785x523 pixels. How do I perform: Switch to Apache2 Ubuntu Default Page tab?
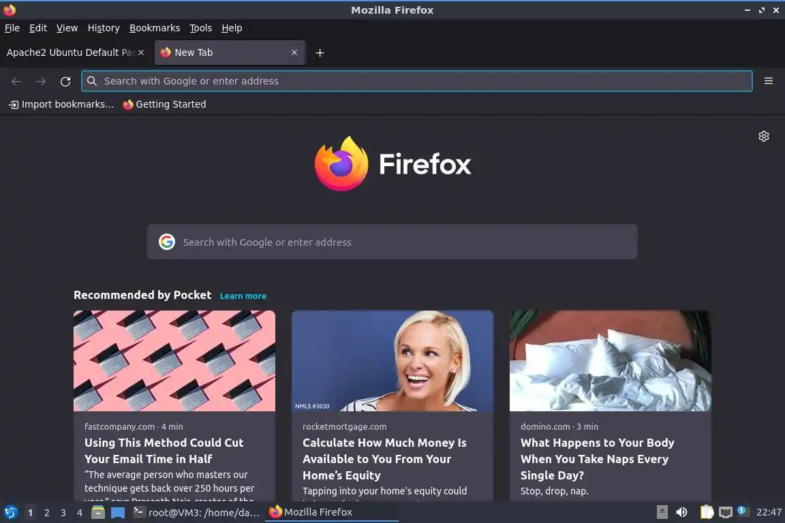pyautogui.click(x=75, y=52)
